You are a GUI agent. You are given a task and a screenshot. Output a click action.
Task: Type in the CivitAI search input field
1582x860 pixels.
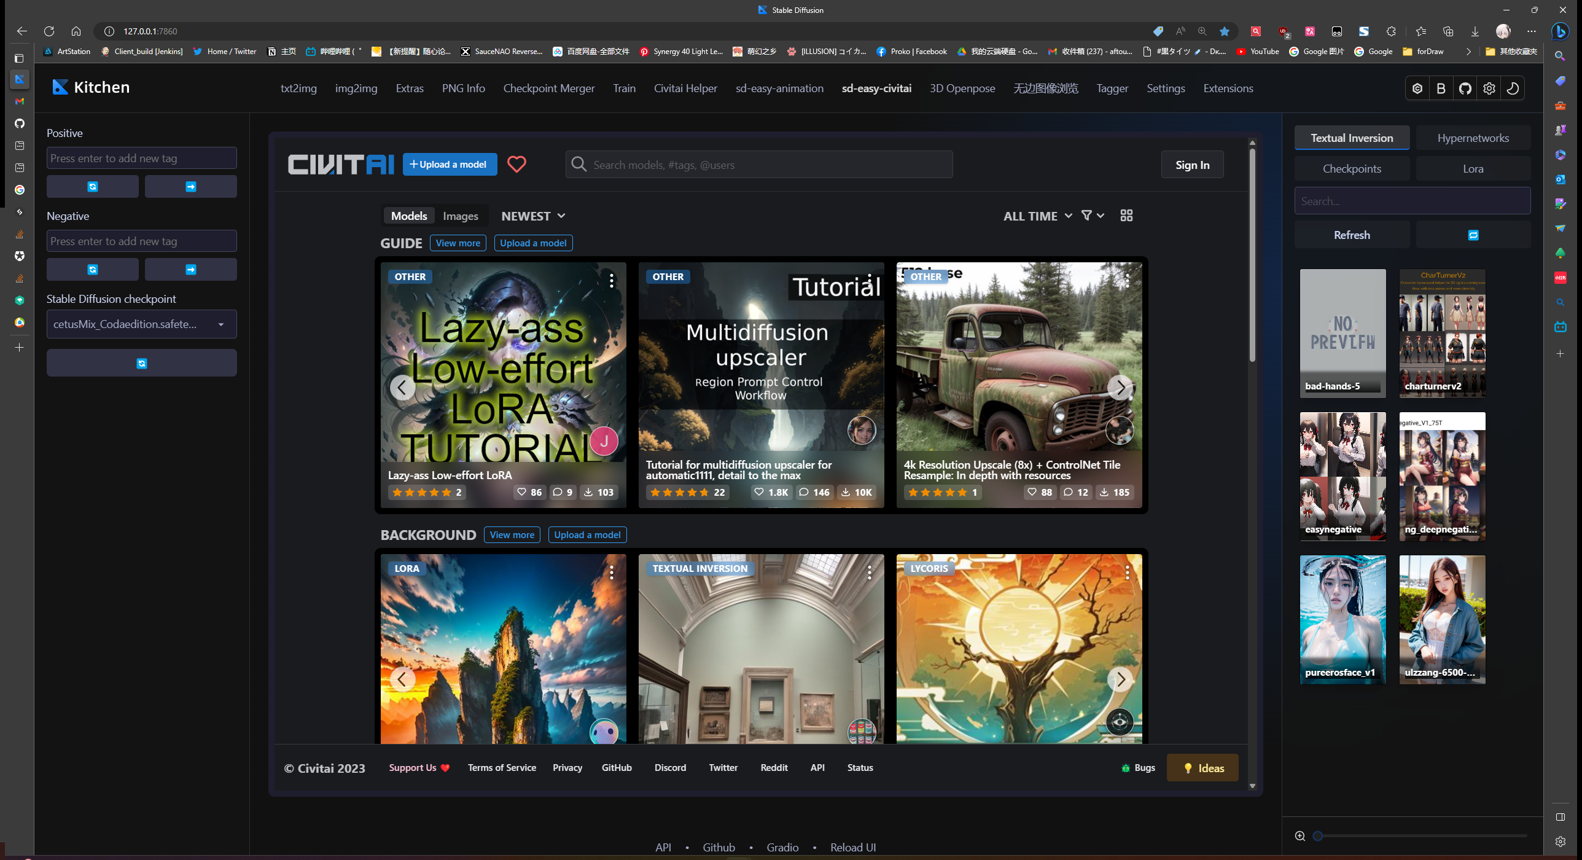click(757, 164)
